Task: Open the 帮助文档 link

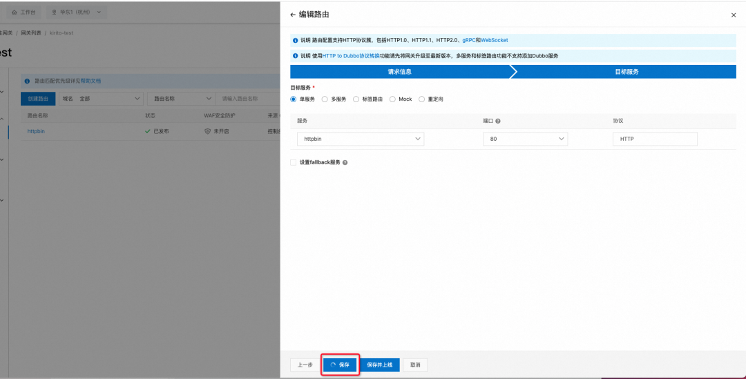Action: pyautogui.click(x=91, y=81)
